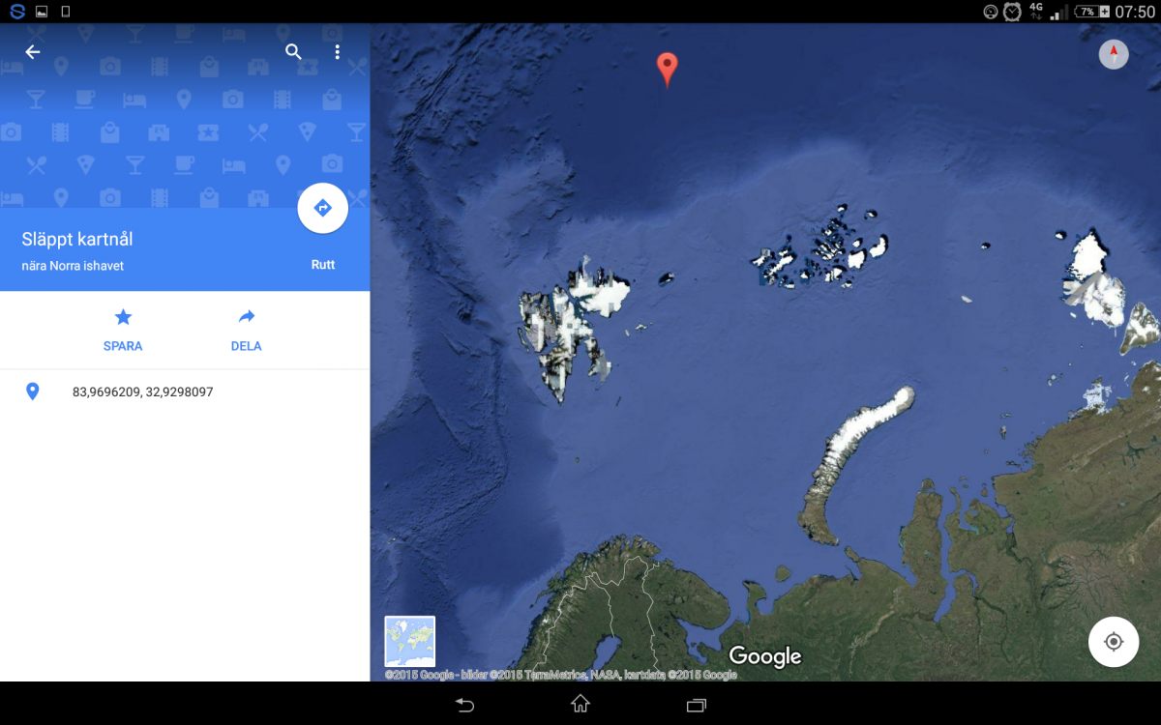
Task: Open search with the magnifier icon
Action: point(294,52)
